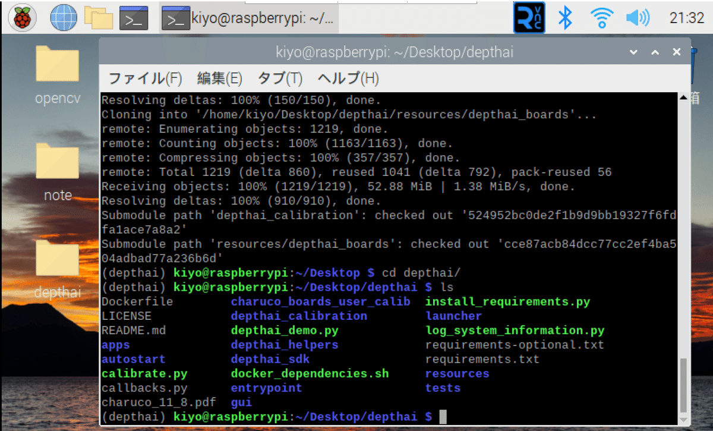Click the clock showing 21:32

686,18
